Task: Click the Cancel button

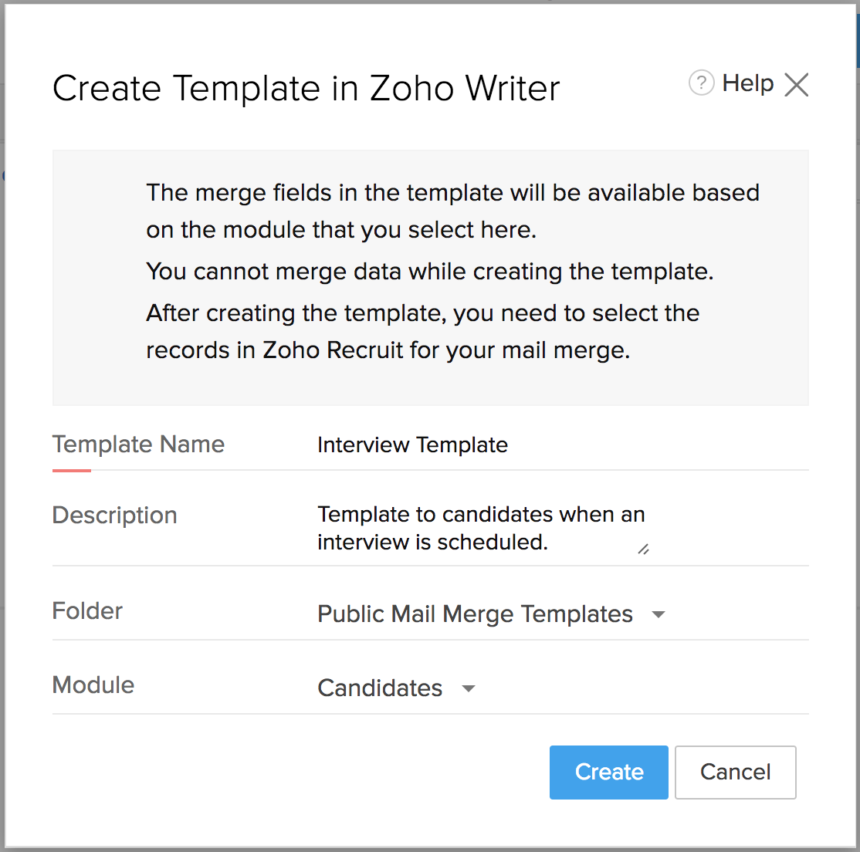Action: [x=735, y=772]
